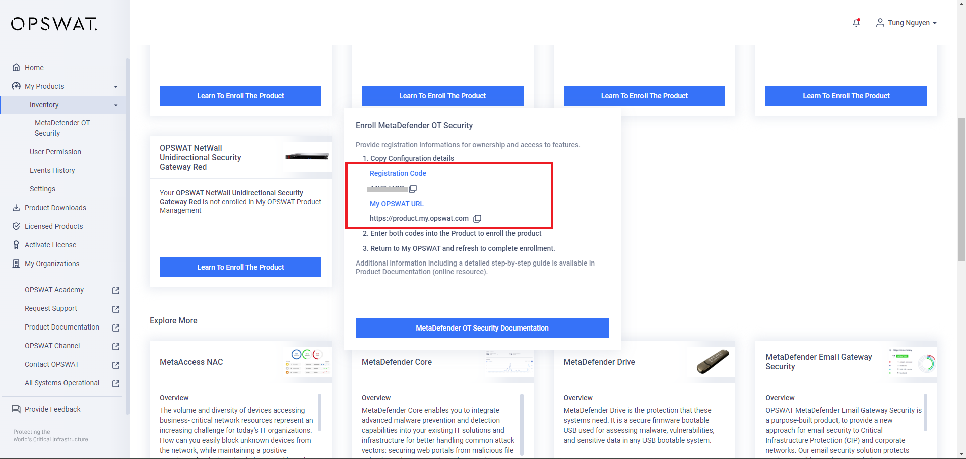
Task: Click MetaAccess NAC dashboard thumbnail
Action: click(x=308, y=362)
